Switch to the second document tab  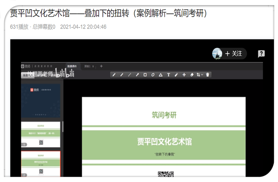coord(88,66)
